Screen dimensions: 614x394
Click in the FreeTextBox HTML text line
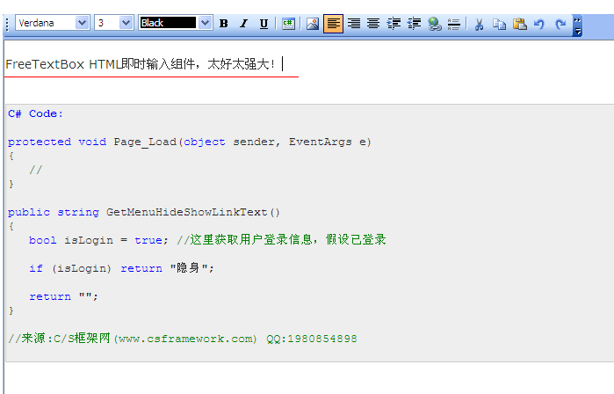pos(141,64)
